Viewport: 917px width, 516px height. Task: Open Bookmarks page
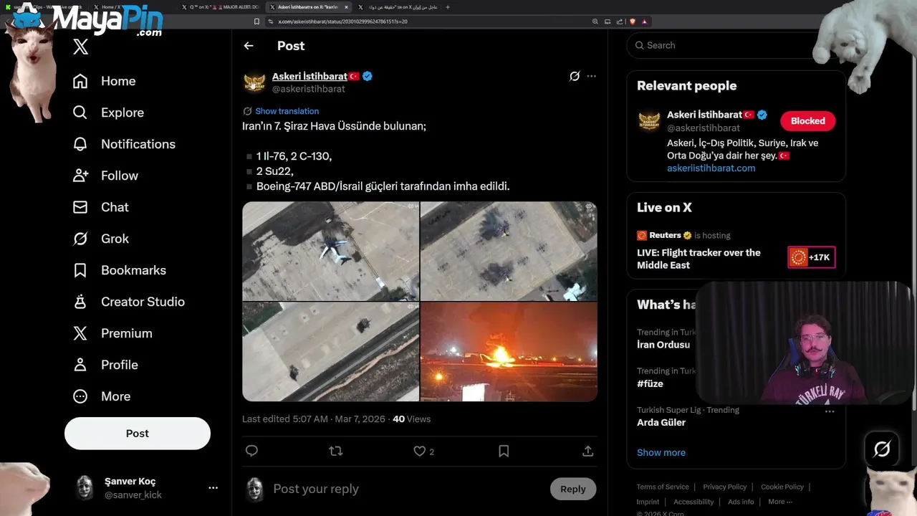[119, 270]
